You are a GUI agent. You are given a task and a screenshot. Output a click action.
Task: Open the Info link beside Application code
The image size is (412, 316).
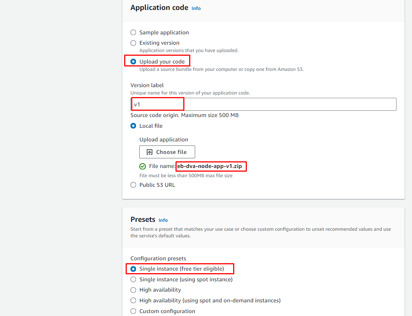196,8
